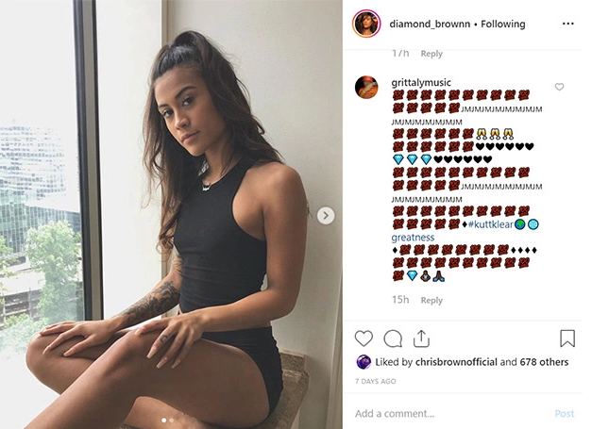This screenshot has height=429, width=592.
Task: Open the chrisbrownofficial profile link
Action: (x=456, y=362)
